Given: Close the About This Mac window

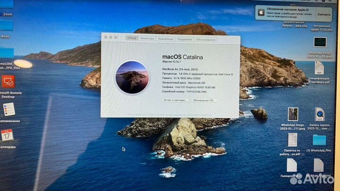Looking at the screenshot, I should click(106, 37).
